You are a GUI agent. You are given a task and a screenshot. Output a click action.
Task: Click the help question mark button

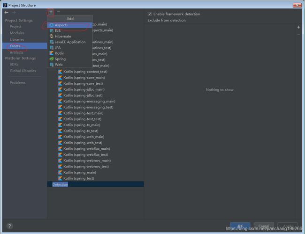click(x=9, y=226)
